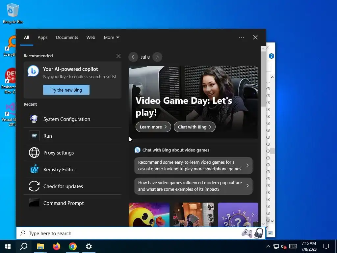Open the Pac-Man thumbnail card
Screen dimensions: 337x253
tap(149, 214)
